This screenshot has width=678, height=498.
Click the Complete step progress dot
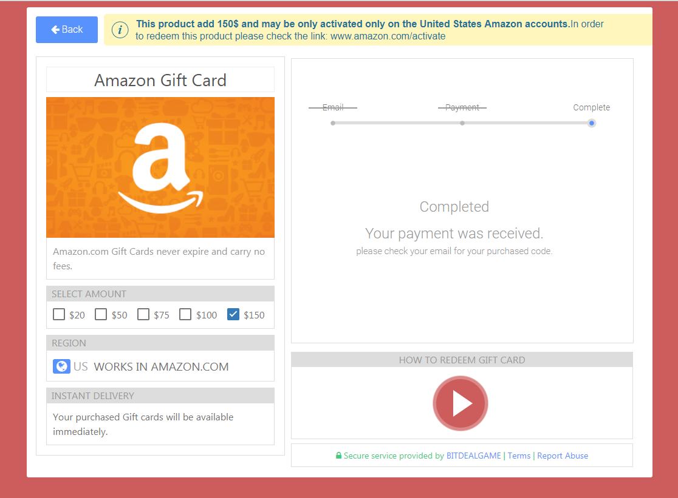click(592, 123)
